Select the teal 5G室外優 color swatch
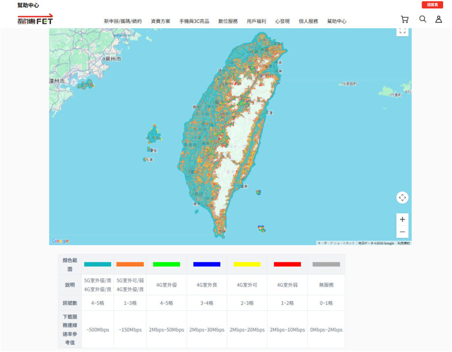Image resolution: width=452 pixels, height=352 pixels. (97, 264)
